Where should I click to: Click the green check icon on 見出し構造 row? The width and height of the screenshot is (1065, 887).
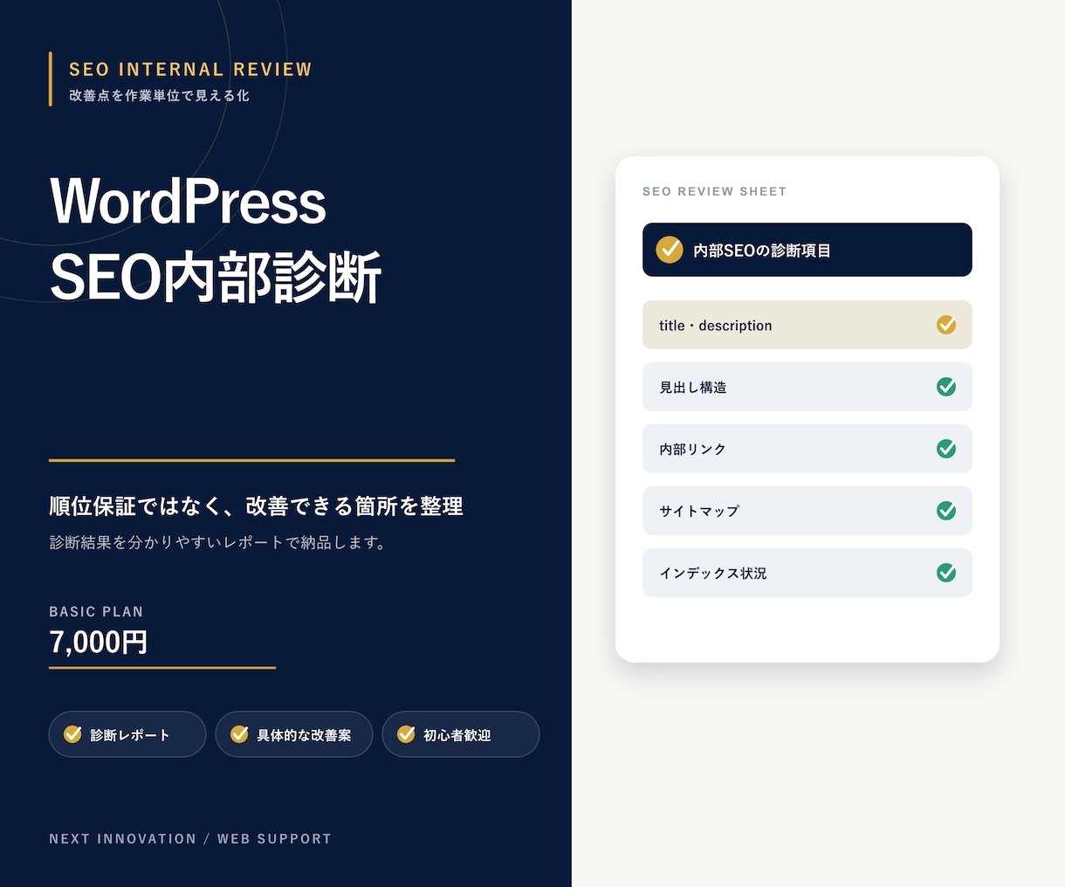tap(946, 387)
